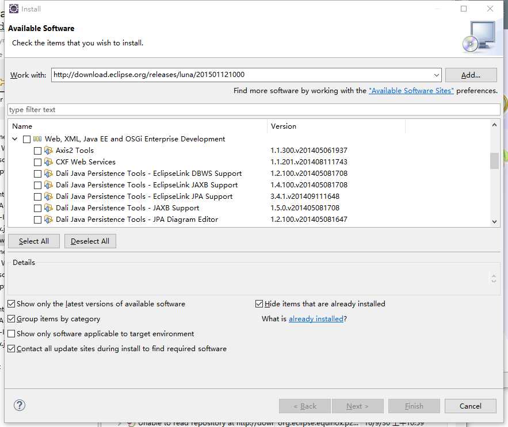Check the EclipseLink DBWS Support checkbox
The image size is (508, 427).
pos(37,174)
